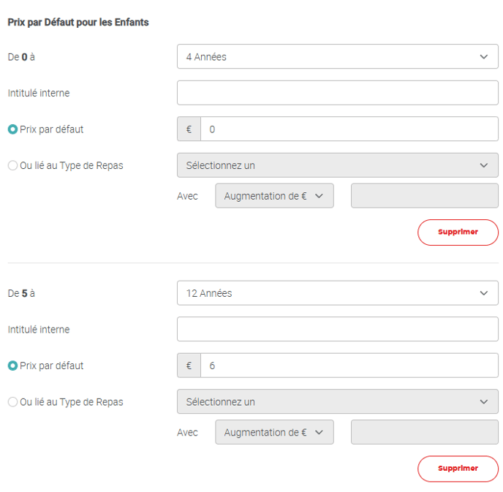Click the Intitulé interne field for ages 5-12
The height and width of the screenshot is (492, 503).
coord(337,329)
